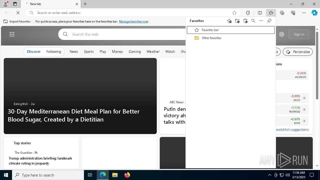Pin the Favorites panel
320x180 pixels.
[269, 21]
